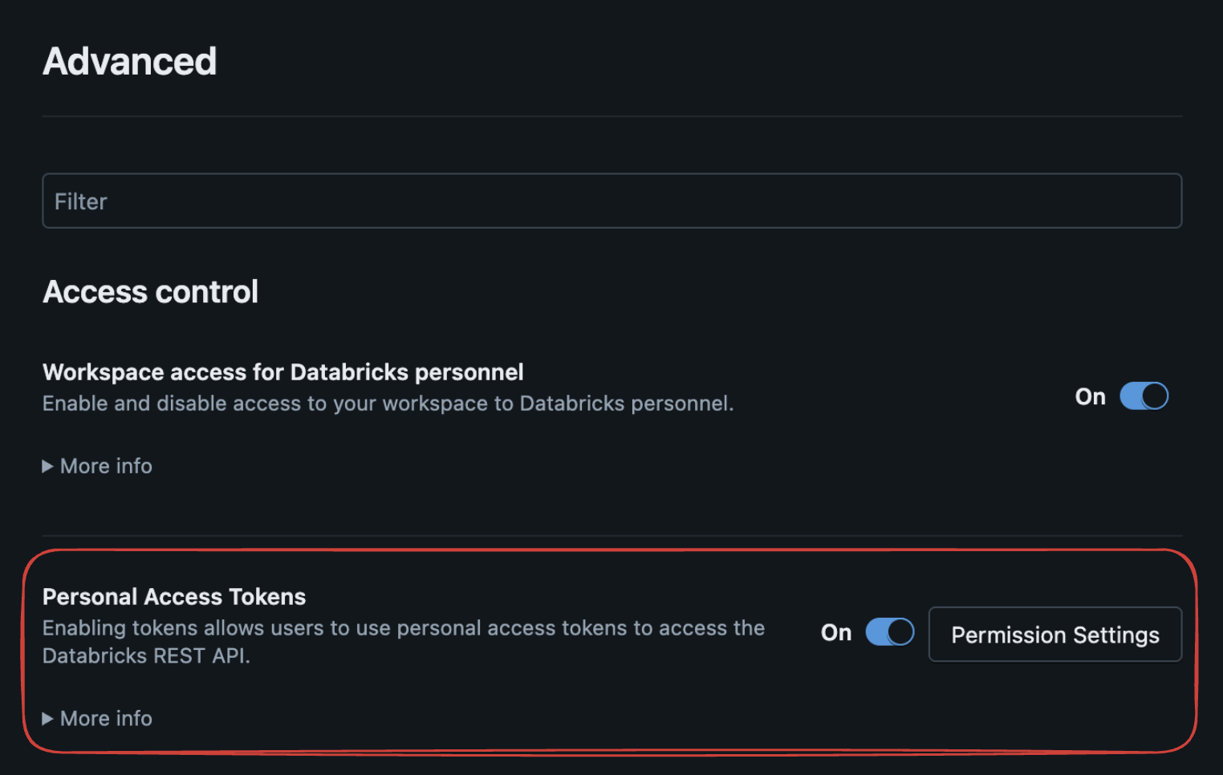Click the On label beside the workspace access toggle
This screenshot has width=1223, height=775.
[x=1090, y=396]
